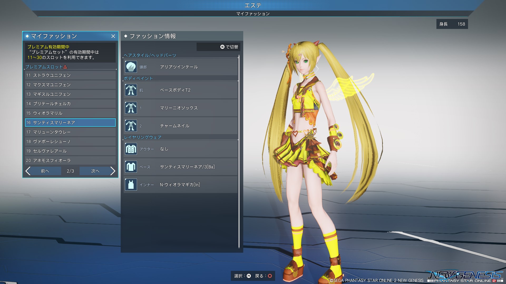
Task: Select slot 19 セルヴァレアール
Action: [x=70, y=151]
